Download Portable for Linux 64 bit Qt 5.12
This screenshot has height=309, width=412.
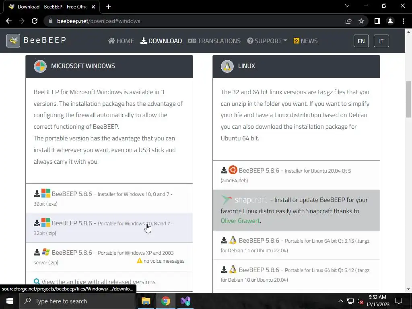click(x=296, y=274)
